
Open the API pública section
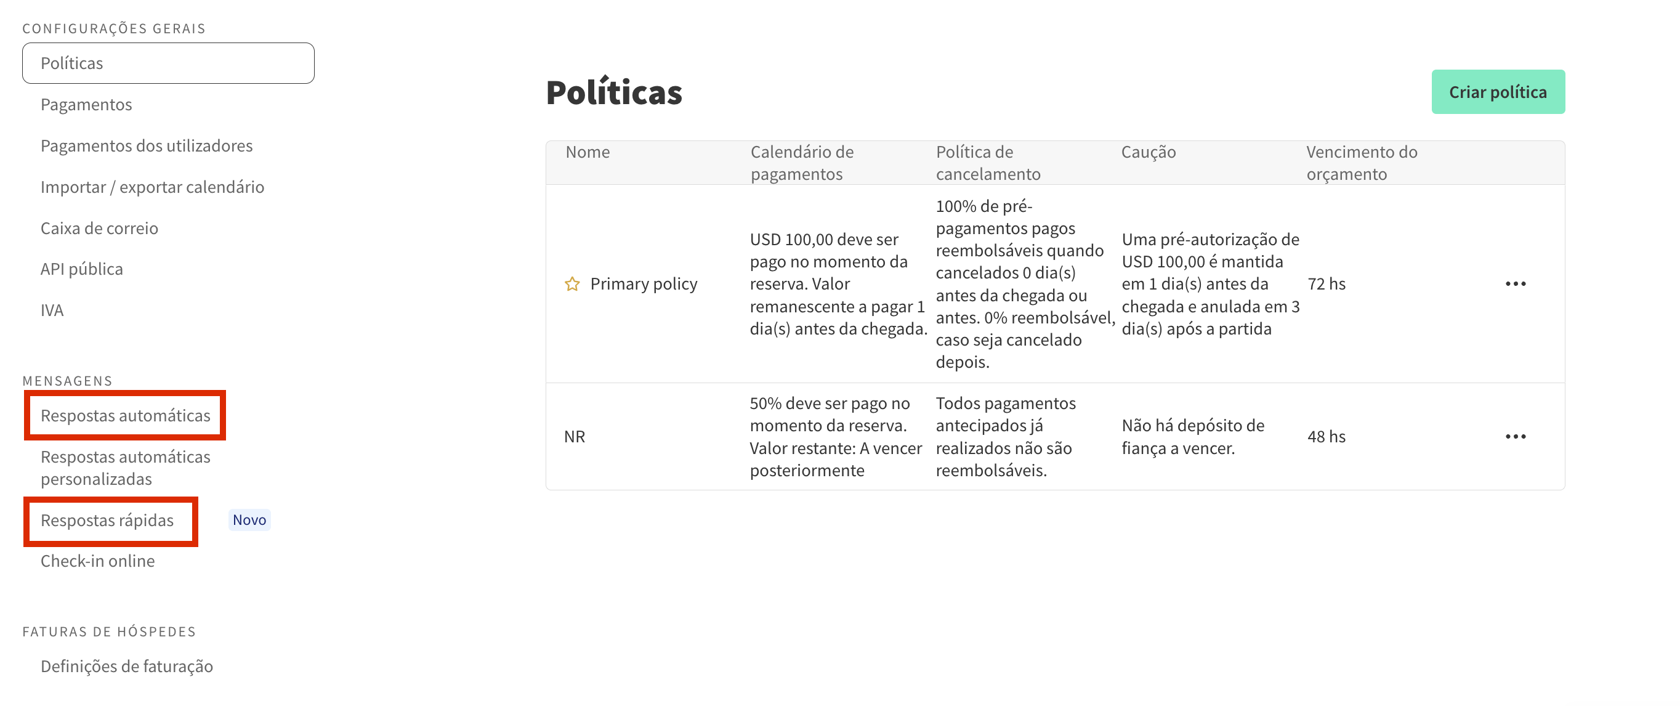tap(81, 269)
